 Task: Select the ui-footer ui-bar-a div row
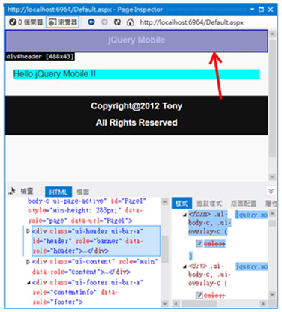tap(88, 292)
